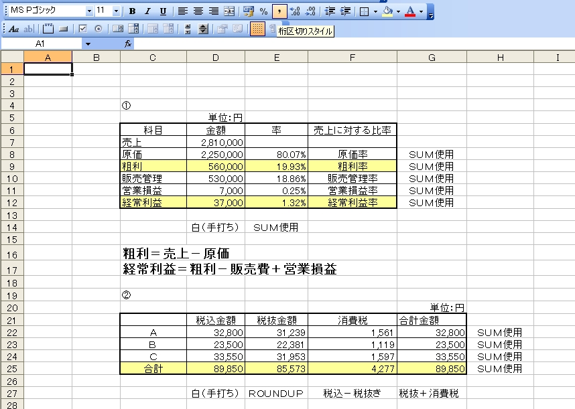Select column D header

click(215, 58)
